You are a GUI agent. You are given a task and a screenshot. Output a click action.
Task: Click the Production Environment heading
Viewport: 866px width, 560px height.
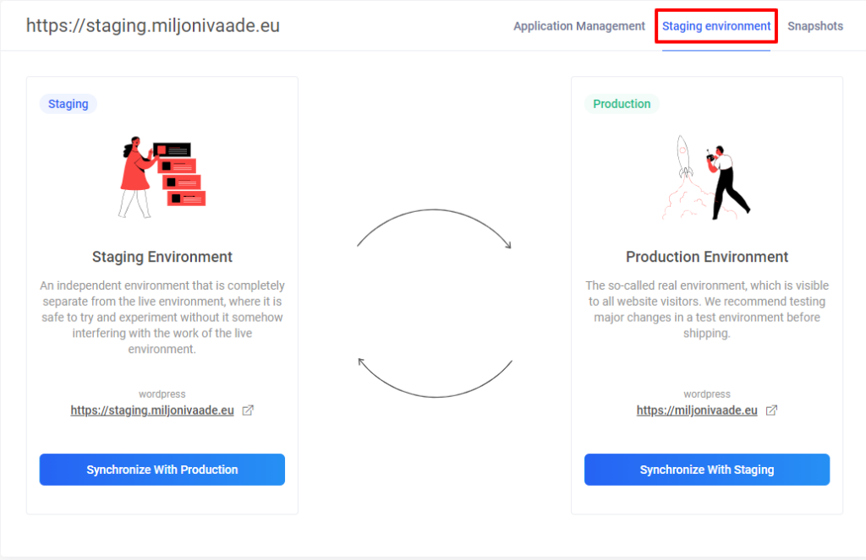pos(707,257)
